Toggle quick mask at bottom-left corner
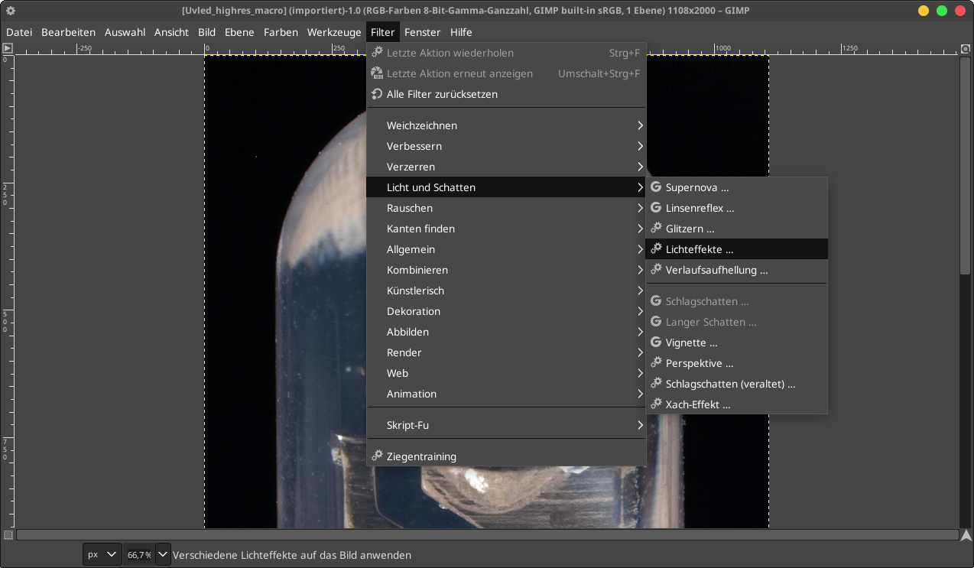 coord(8,535)
